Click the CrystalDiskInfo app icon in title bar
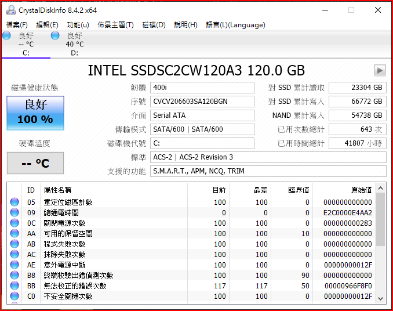The image size is (393, 311). pos(11,10)
